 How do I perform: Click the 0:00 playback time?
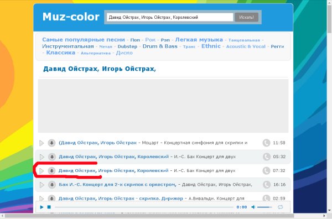[x=242, y=207]
